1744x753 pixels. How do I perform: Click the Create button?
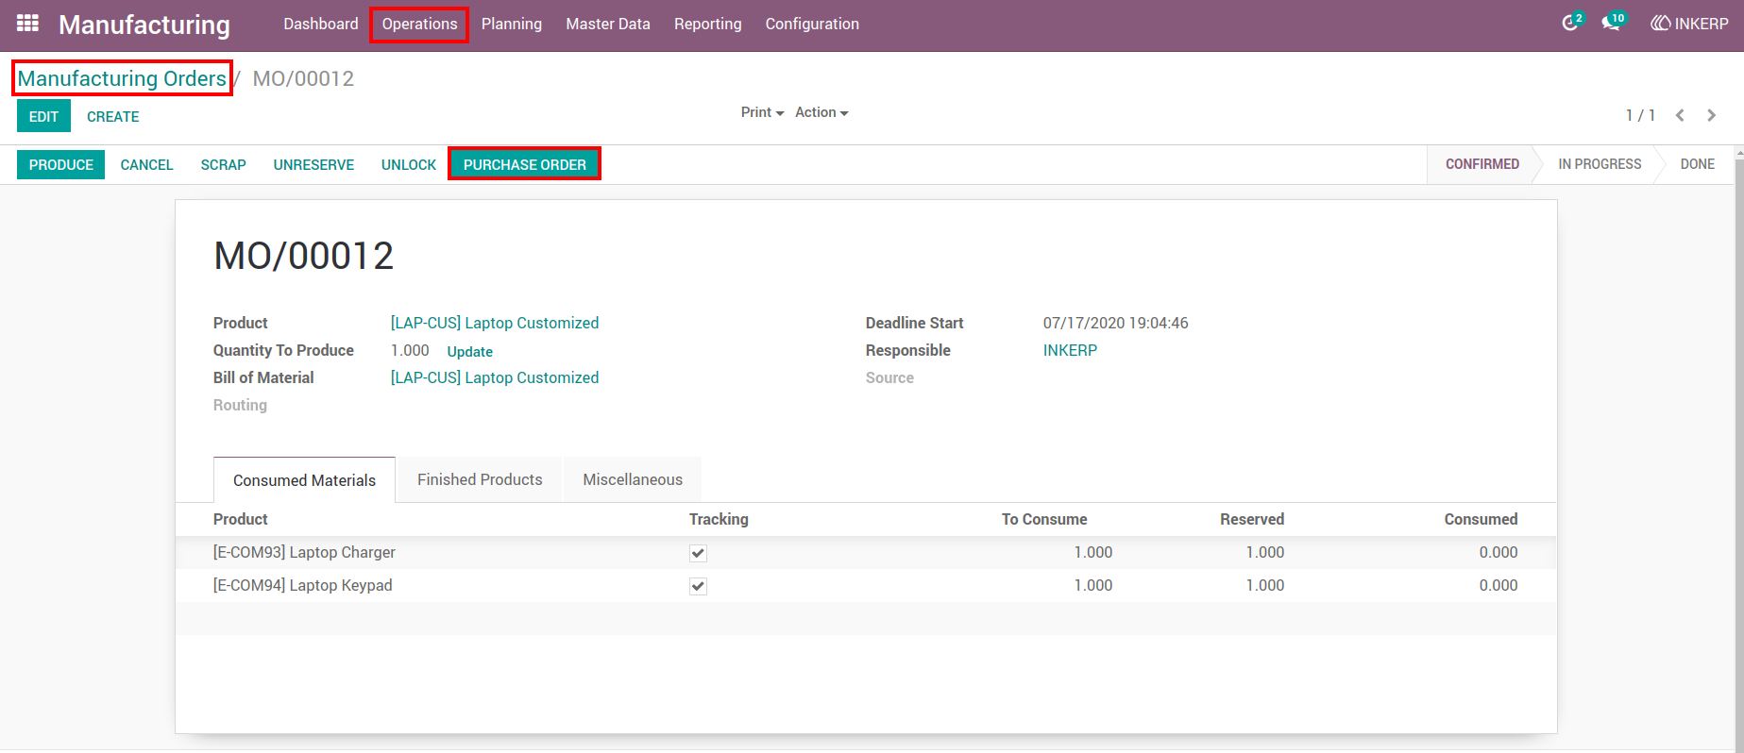[113, 116]
